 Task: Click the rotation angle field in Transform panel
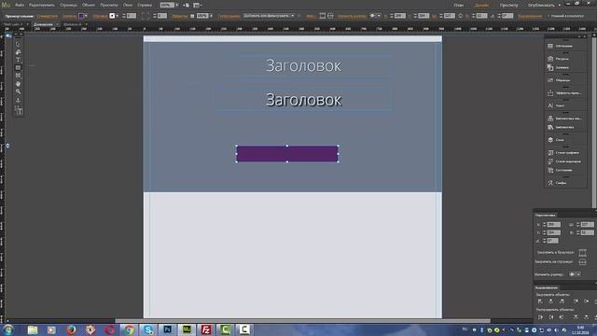coord(552,241)
